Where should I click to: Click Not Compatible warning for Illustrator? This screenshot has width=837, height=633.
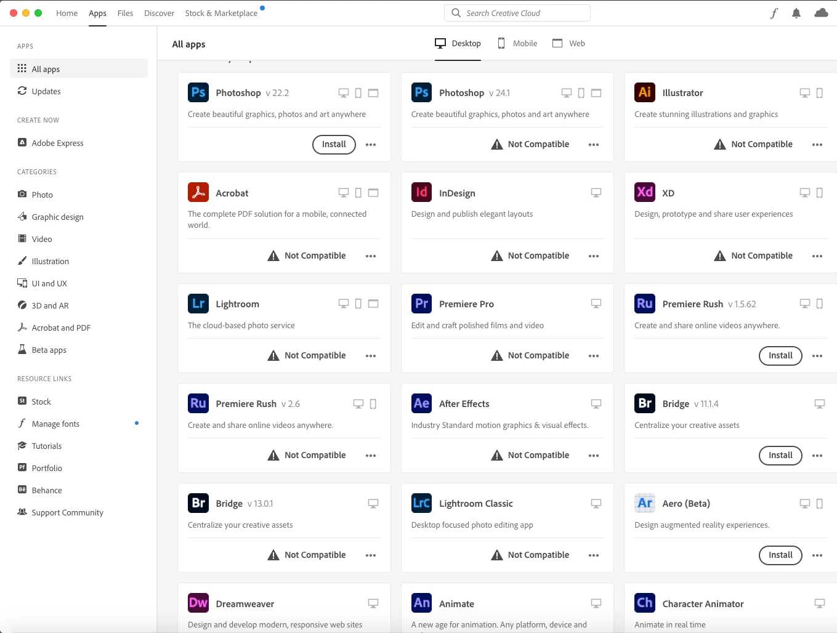[753, 144]
